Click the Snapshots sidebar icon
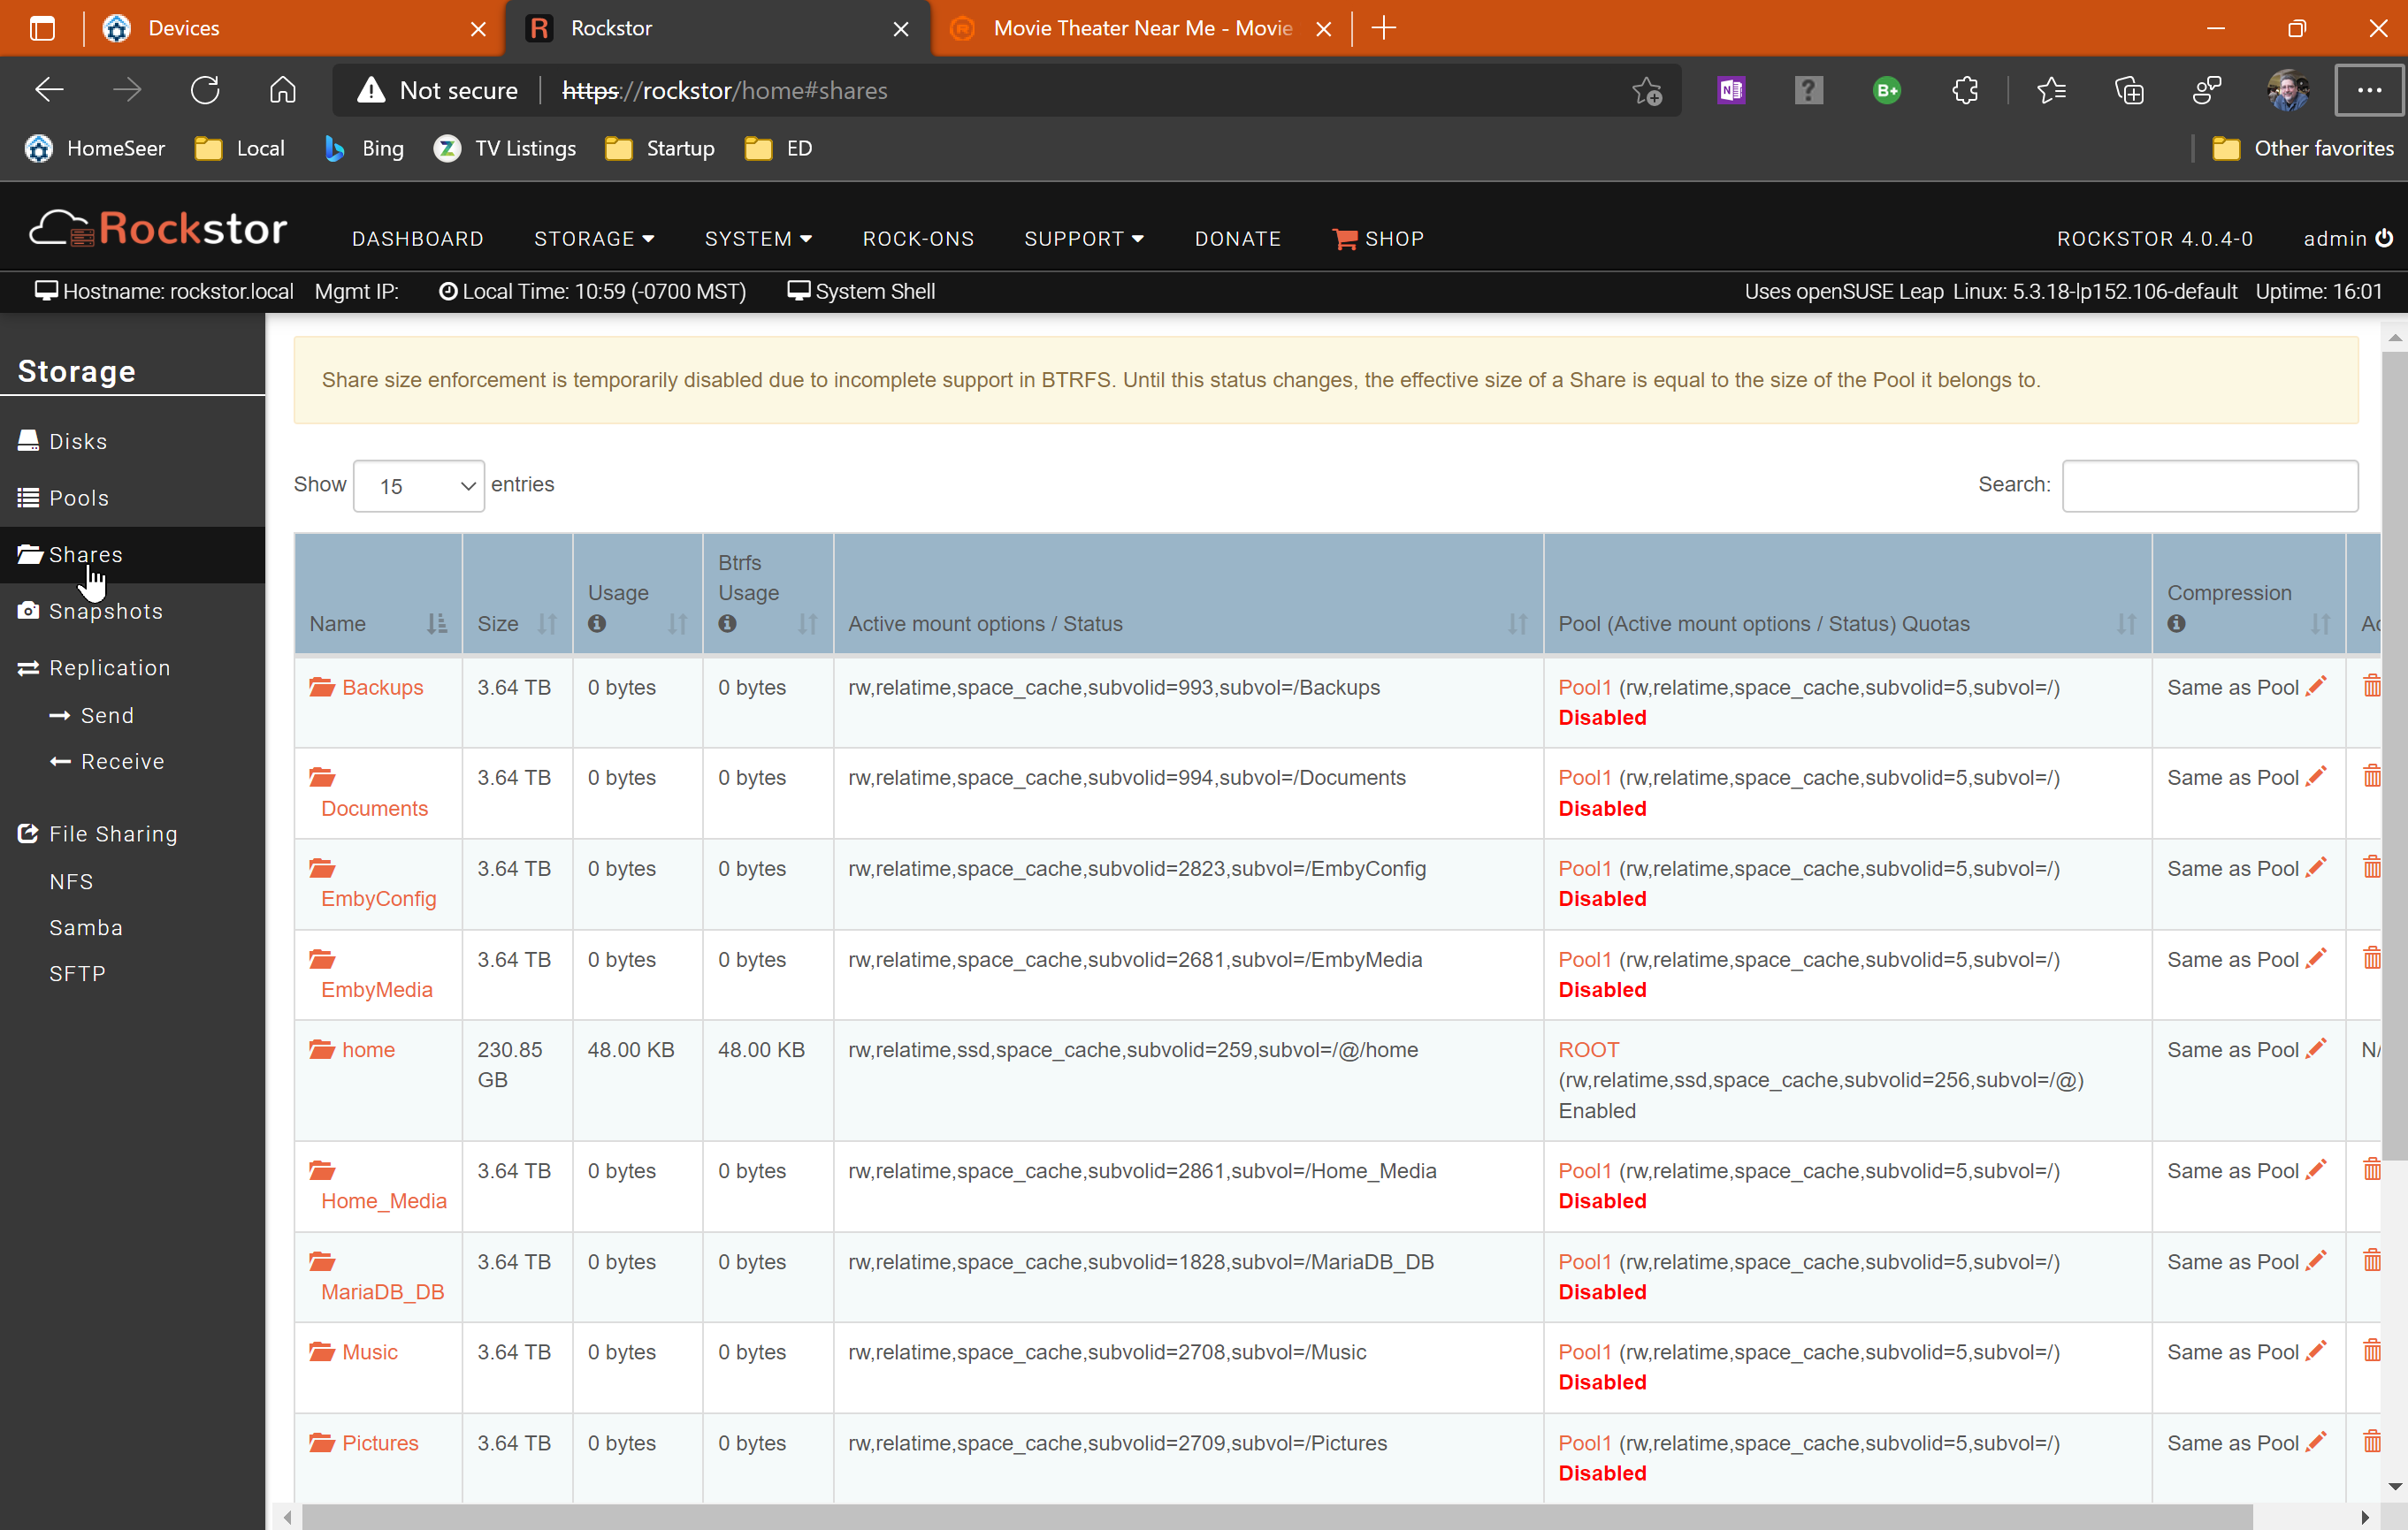This screenshot has height=1530, width=2408. click(x=27, y=609)
